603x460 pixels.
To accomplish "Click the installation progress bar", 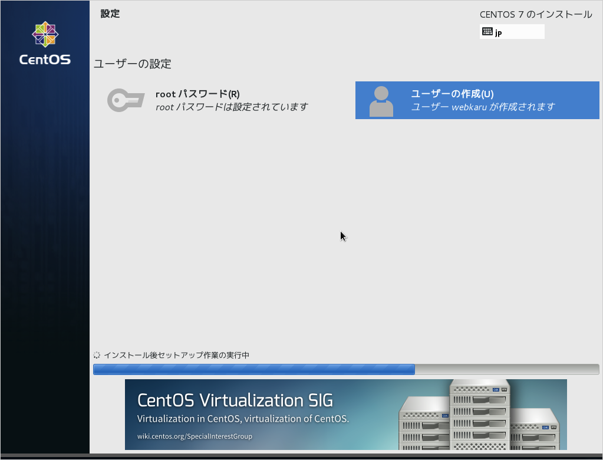I will (346, 369).
